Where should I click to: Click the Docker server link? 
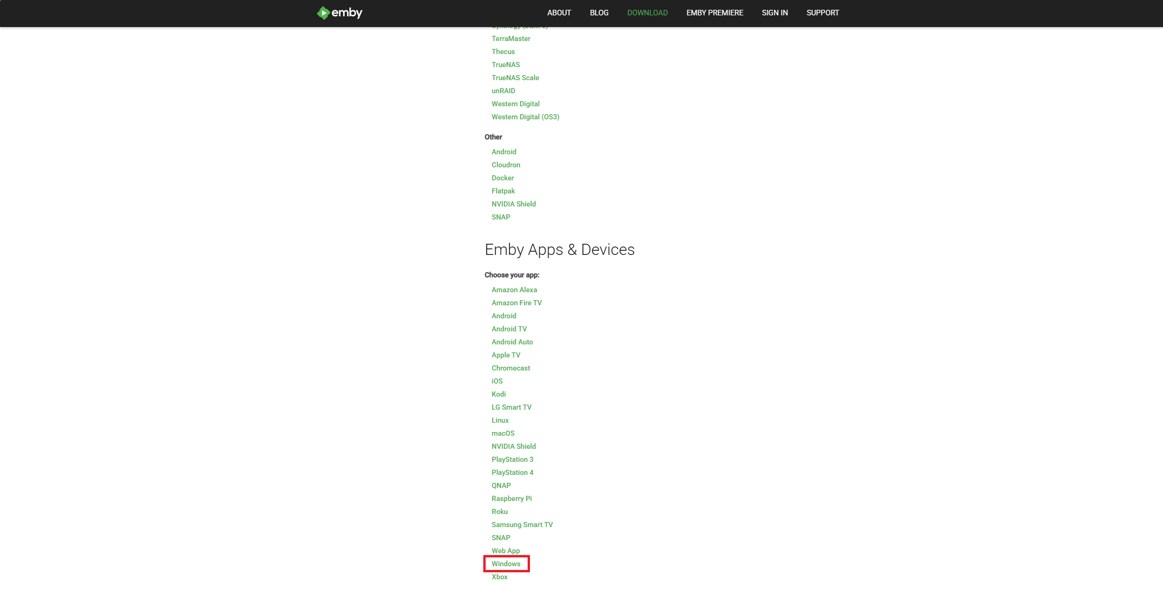click(x=502, y=178)
